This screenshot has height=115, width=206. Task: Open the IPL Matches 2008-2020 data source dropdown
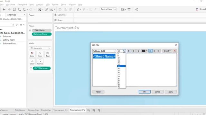(11, 19)
